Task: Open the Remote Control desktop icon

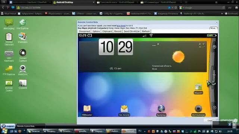Action: [9, 86]
